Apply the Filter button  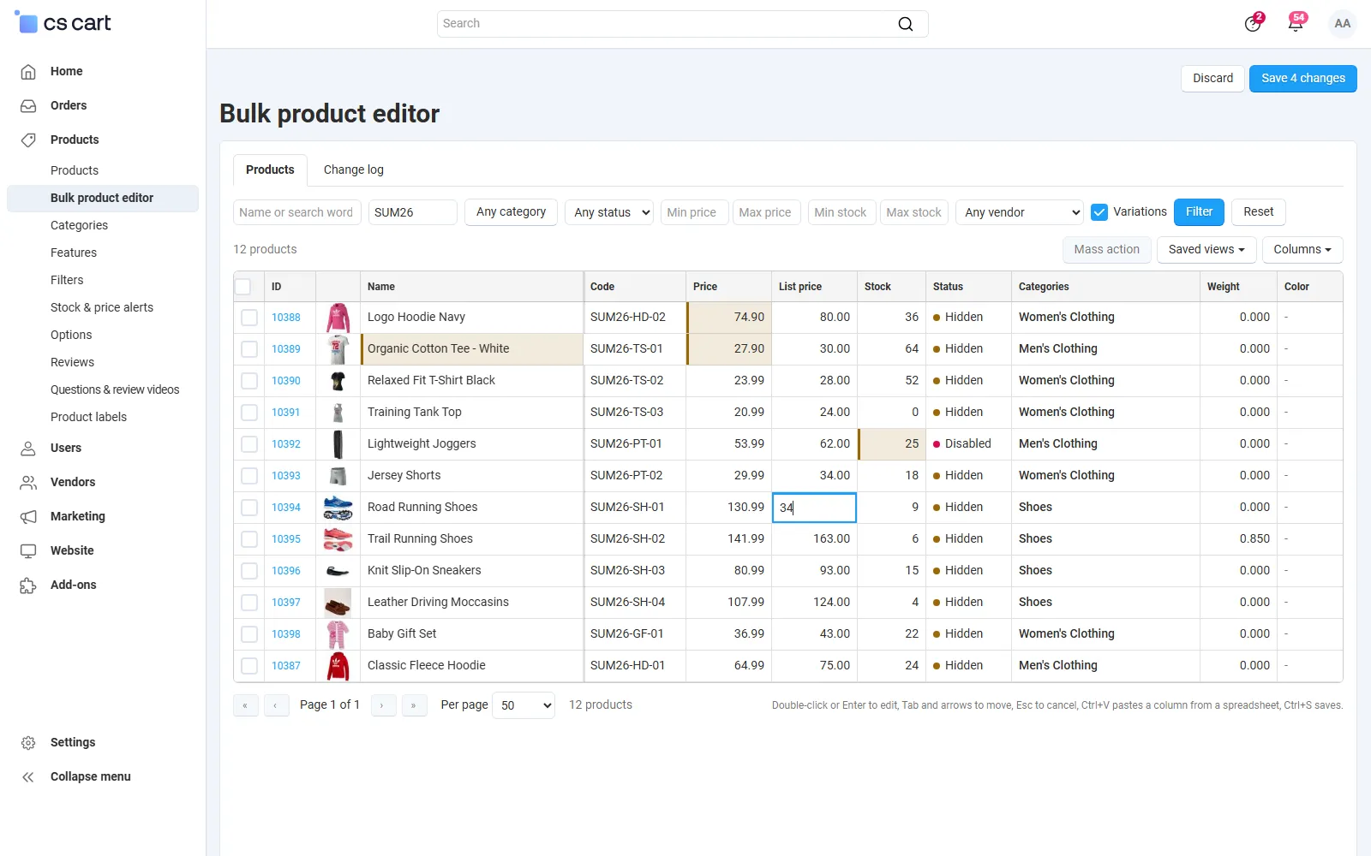pyautogui.click(x=1200, y=211)
